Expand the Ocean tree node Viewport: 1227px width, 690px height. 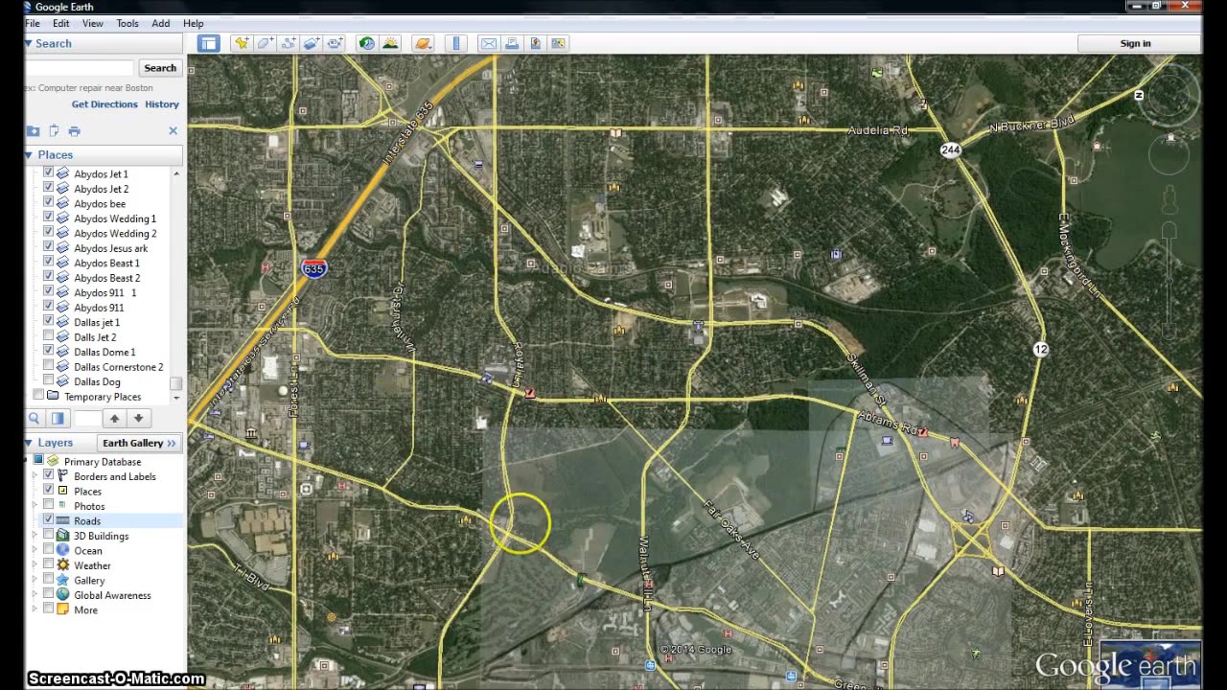pyautogui.click(x=35, y=550)
